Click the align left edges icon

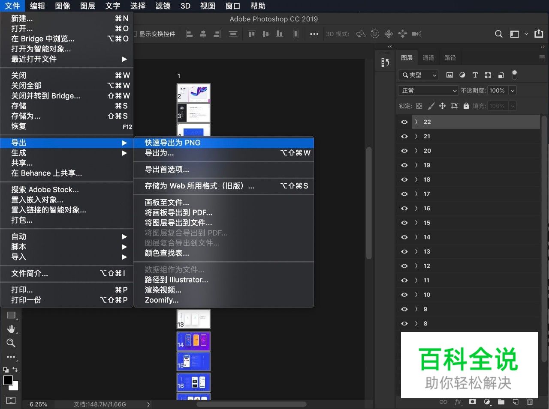point(189,34)
